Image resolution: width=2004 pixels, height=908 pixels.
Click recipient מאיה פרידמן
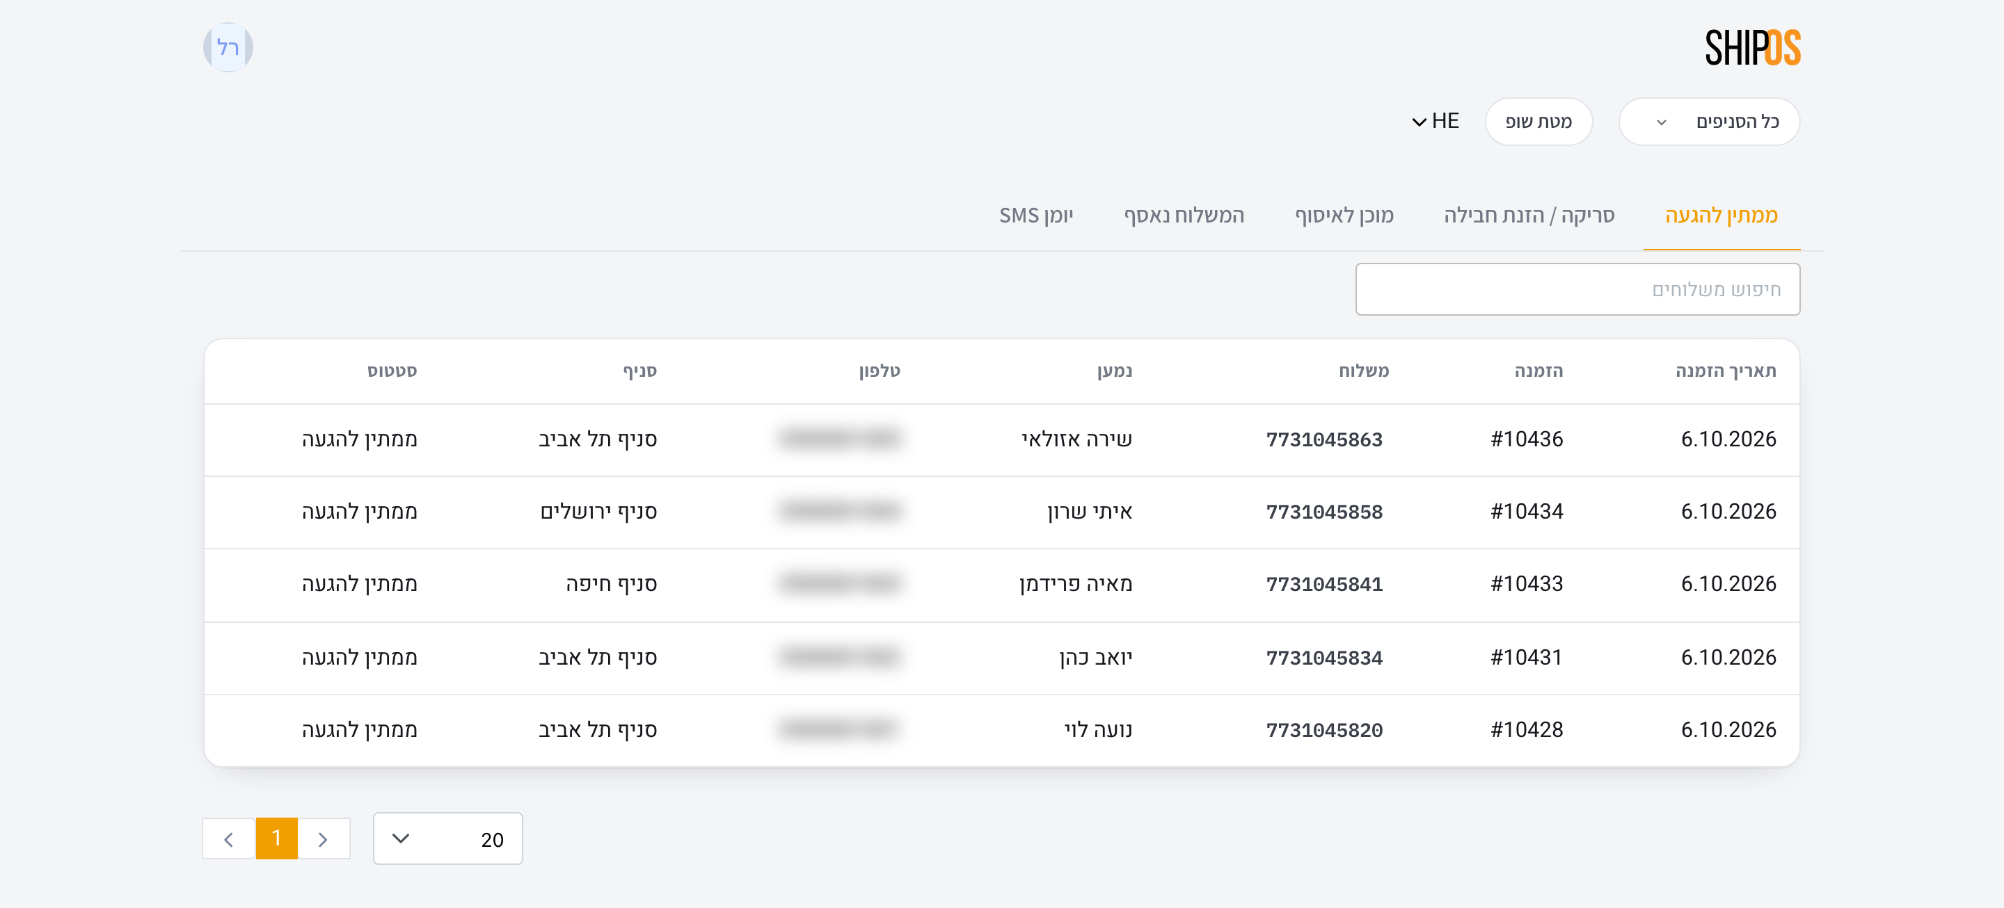[x=1075, y=584]
